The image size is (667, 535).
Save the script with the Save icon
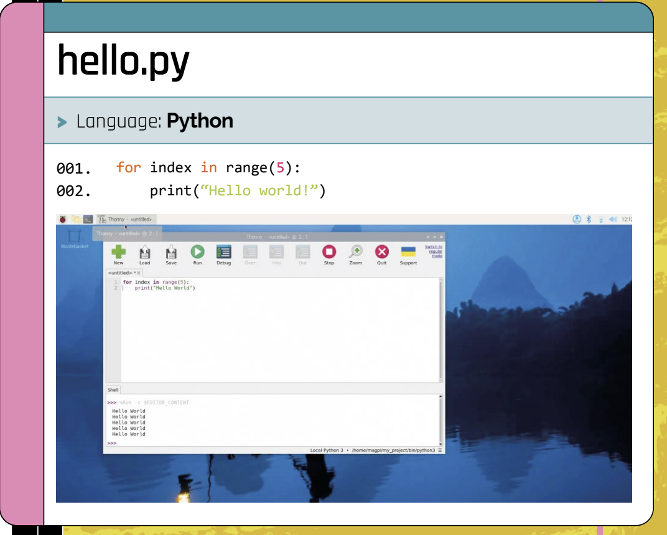click(171, 252)
